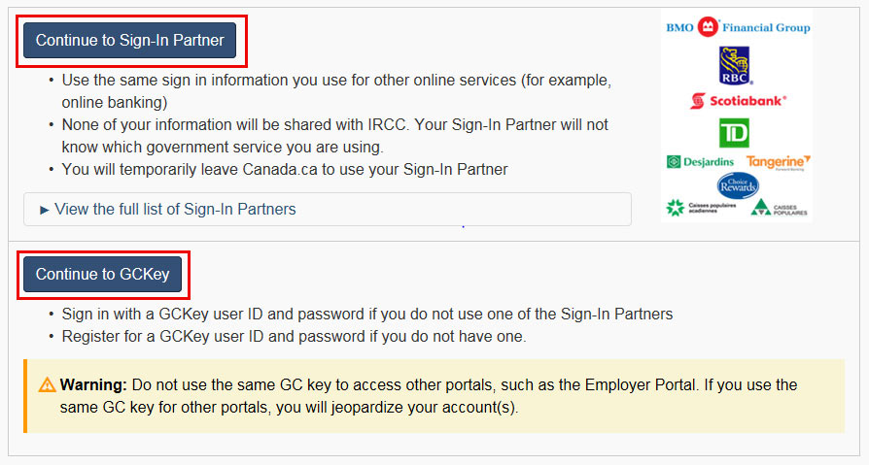Select the green triangle Caisses Populaires logo
Image resolution: width=869 pixels, height=465 pixels.
pos(779,208)
